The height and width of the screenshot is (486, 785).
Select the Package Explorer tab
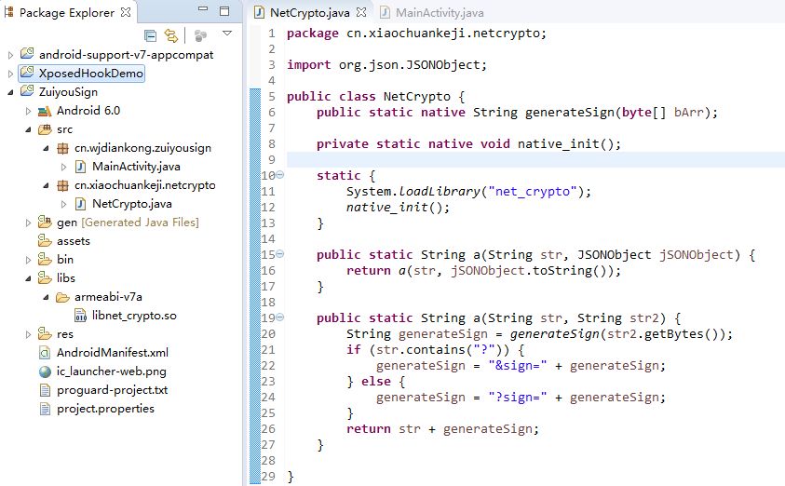click(67, 12)
